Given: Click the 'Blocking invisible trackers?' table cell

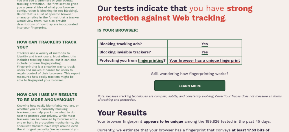Looking at the screenshot, I should [125, 52].
